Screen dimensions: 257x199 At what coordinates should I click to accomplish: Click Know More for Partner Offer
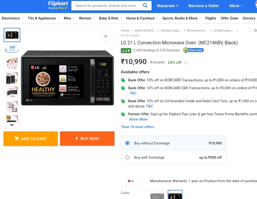point(139,119)
